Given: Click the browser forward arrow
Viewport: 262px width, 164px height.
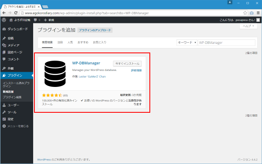Looking at the screenshot, I should click(10, 13).
